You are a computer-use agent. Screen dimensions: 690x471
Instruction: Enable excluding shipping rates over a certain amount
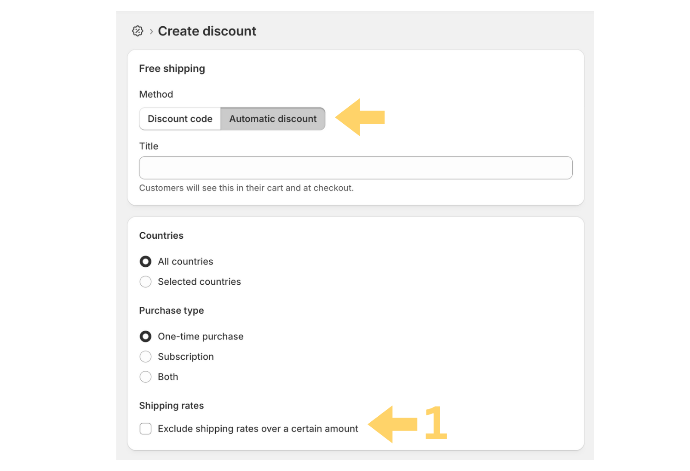pos(145,428)
